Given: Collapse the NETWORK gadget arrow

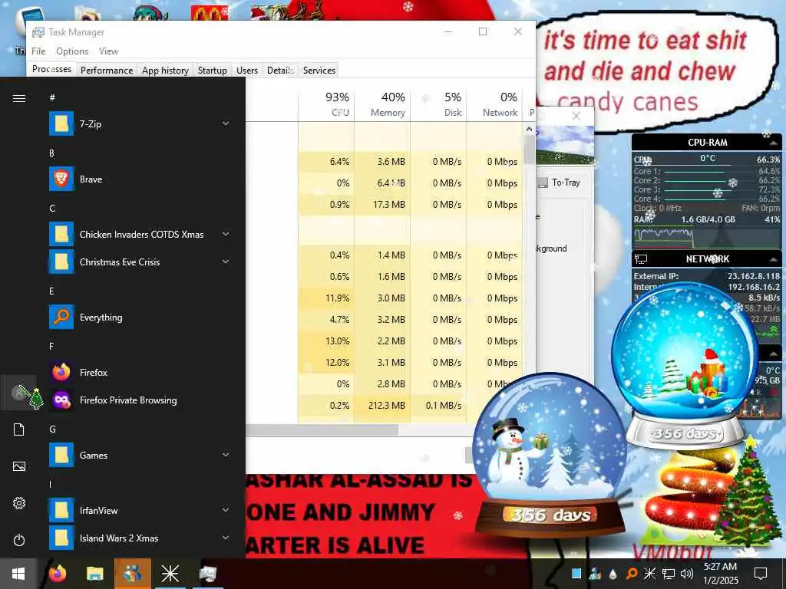Looking at the screenshot, I should click(774, 259).
